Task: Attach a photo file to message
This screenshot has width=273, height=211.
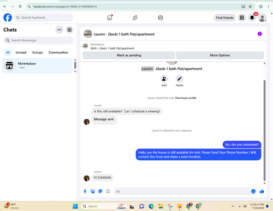Action: tap(93, 191)
